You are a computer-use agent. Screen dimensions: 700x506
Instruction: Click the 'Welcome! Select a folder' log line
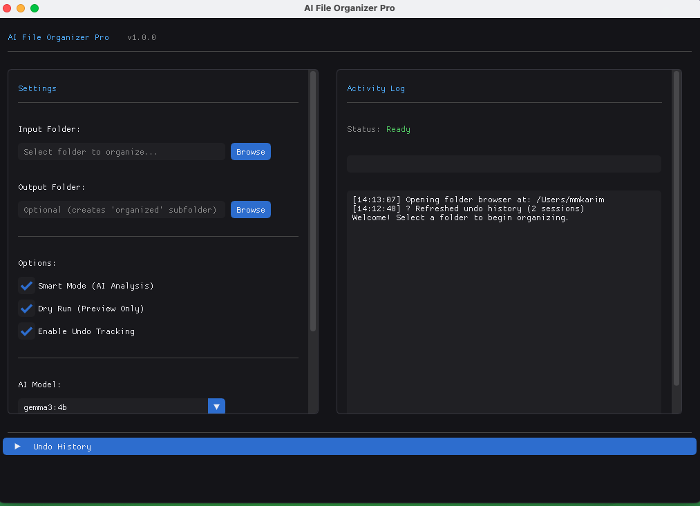tap(460, 217)
